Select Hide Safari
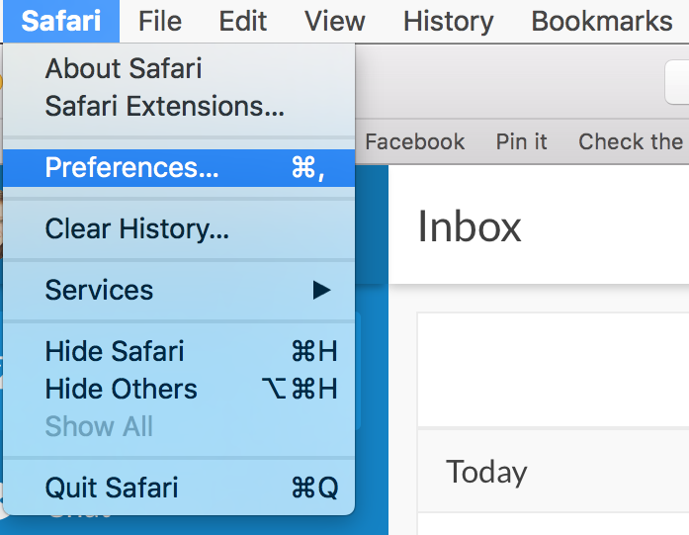 click(x=179, y=351)
